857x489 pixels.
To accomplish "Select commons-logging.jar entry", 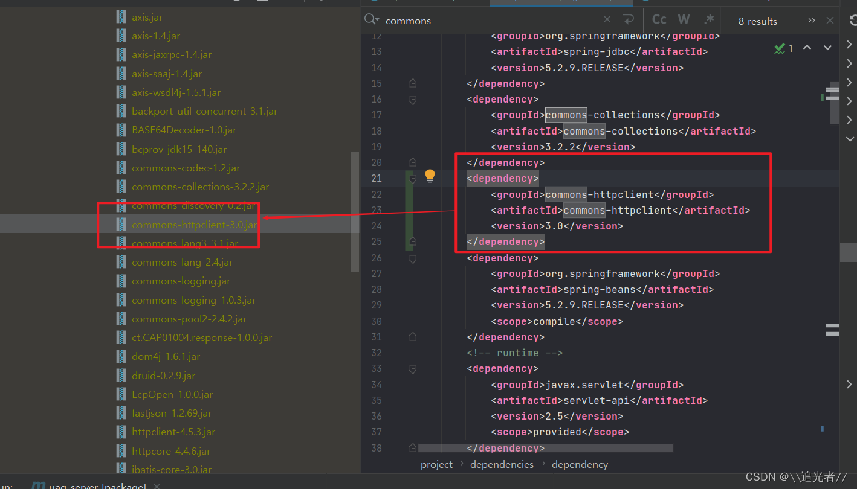I will point(181,281).
